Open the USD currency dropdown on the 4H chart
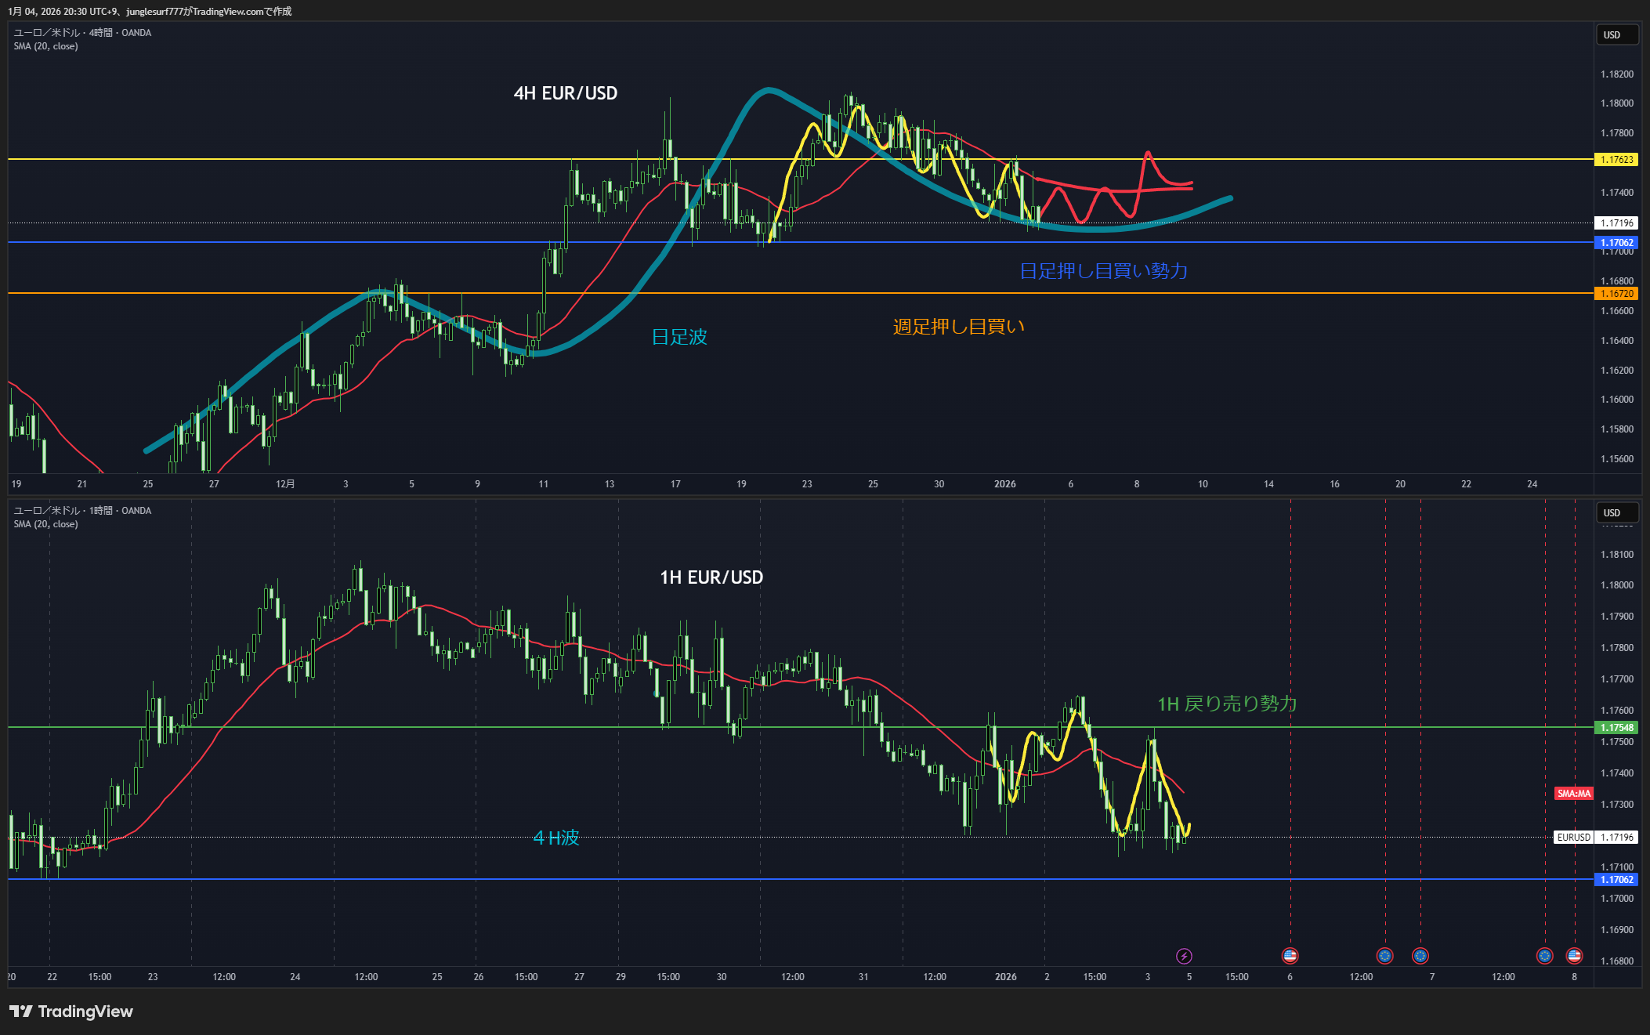 coord(1616,34)
